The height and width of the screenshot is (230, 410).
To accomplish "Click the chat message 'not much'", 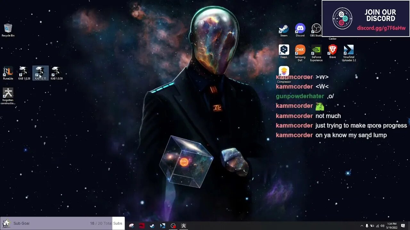I will click(328, 116).
